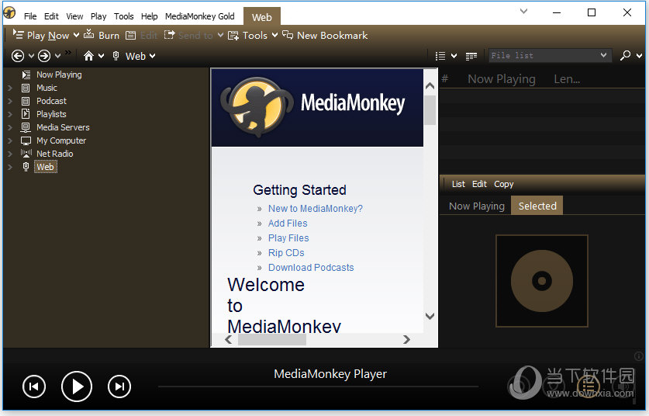Click the Web node icon in navigation bar
This screenshot has height=416, width=649.
pyautogui.click(x=116, y=56)
